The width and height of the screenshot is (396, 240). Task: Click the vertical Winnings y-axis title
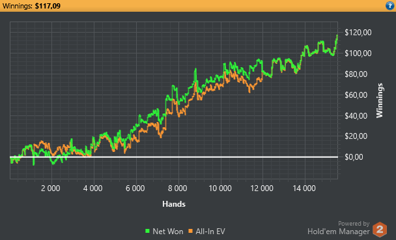click(380, 100)
